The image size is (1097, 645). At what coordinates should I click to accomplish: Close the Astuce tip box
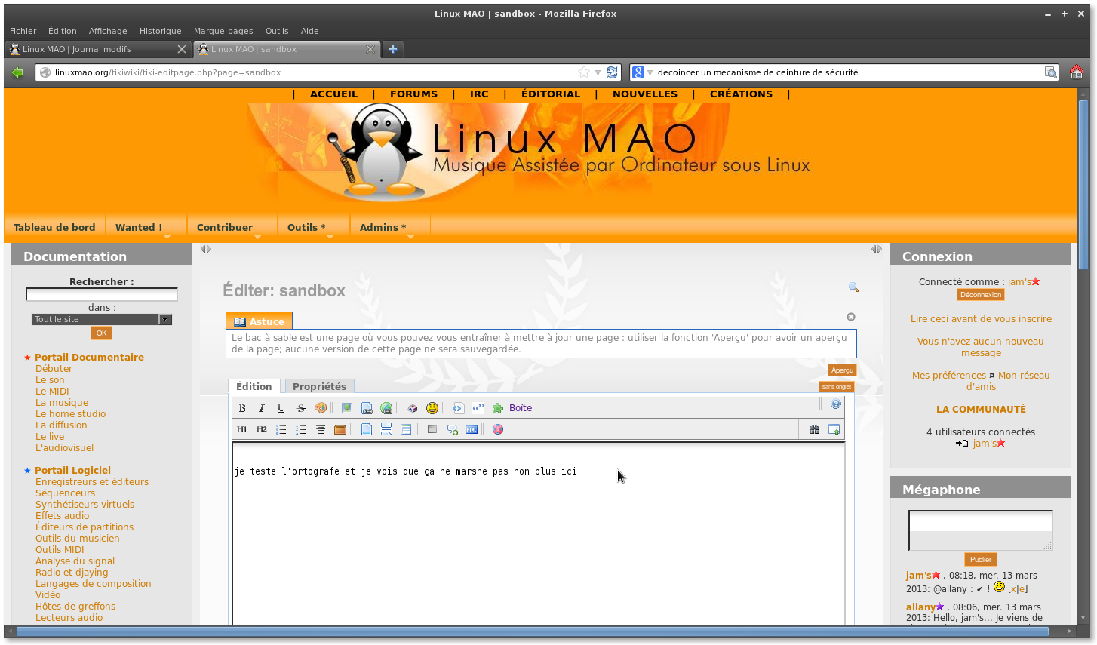click(x=851, y=317)
